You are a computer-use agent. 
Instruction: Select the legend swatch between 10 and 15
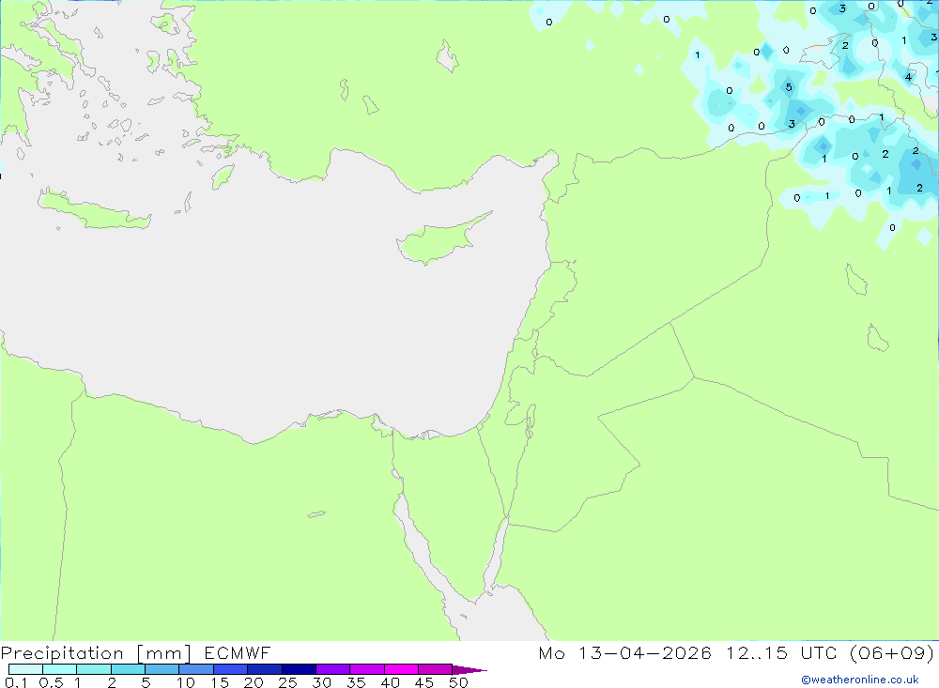pos(196,669)
